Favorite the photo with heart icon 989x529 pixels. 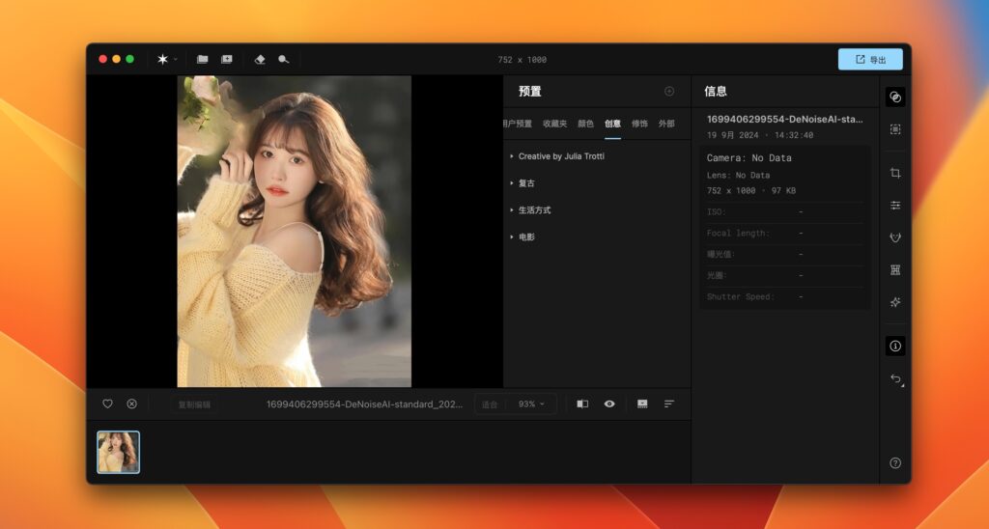(x=108, y=404)
